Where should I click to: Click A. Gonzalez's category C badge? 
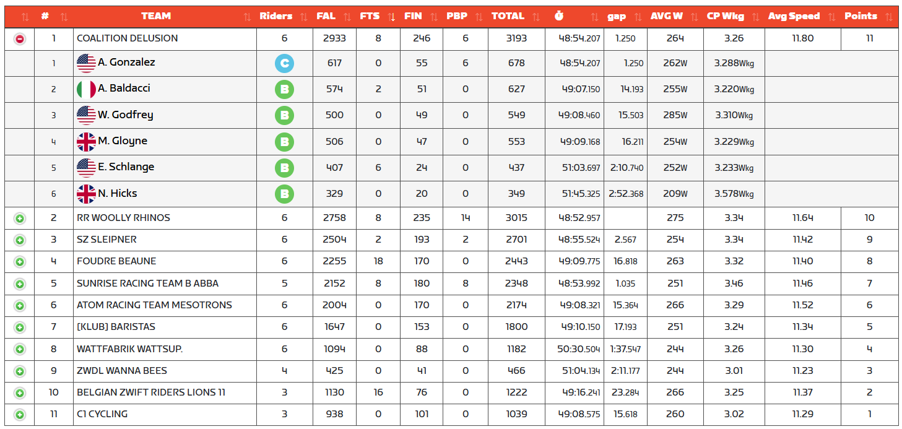[284, 63]
